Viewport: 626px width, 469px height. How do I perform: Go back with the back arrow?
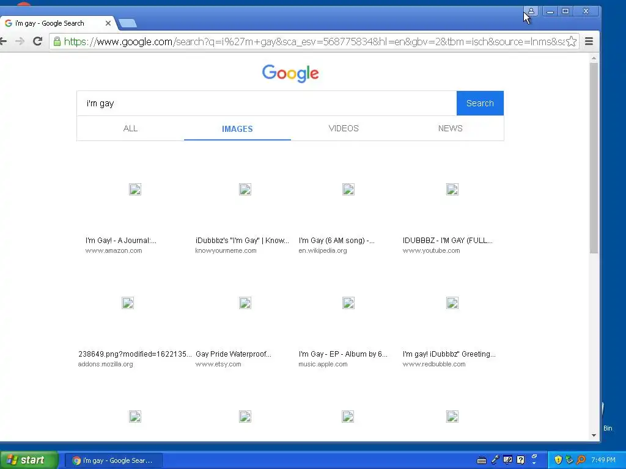3,41
